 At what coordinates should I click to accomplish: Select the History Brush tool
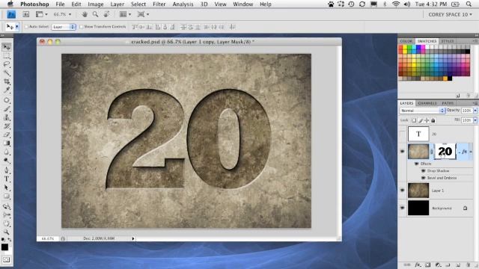click(7, 126)
